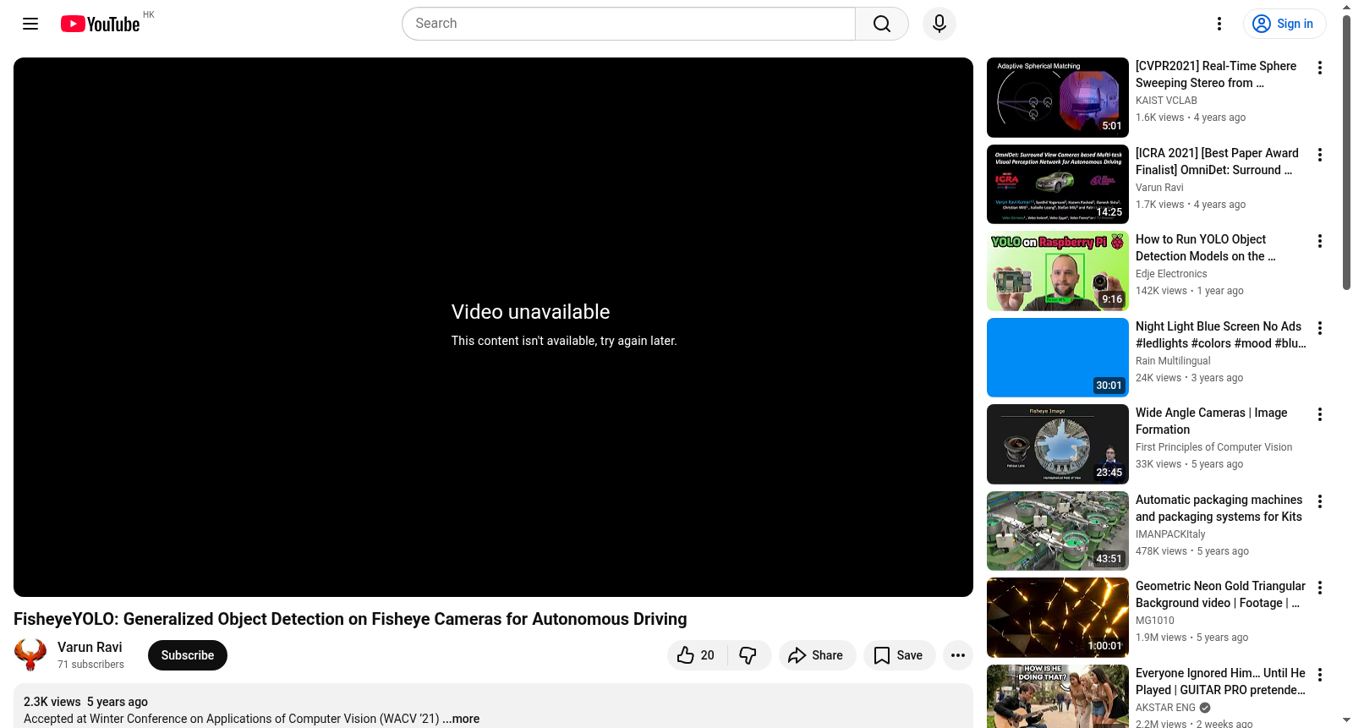The image size is (1353, 728).
Task: Open more actions ellipsis beside Save
Action: point(958,655)
